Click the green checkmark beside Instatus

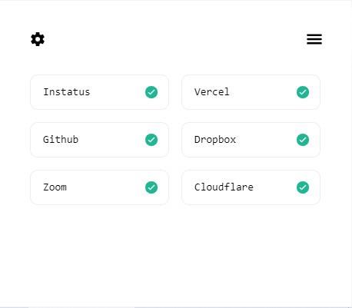(151, 92)
